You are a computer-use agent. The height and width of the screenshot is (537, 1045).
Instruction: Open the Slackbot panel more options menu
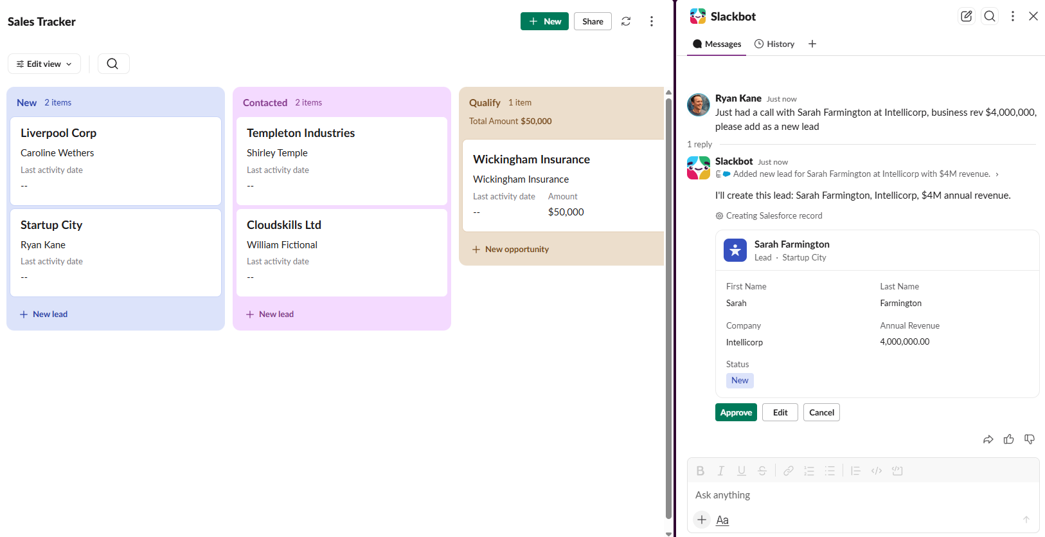tap(1013, 16)
